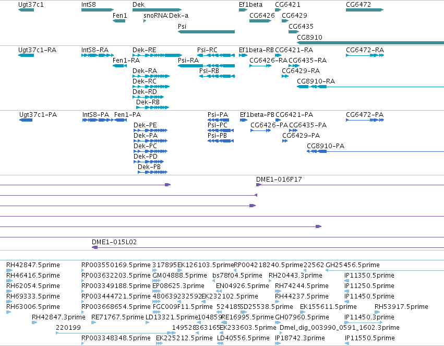Viewport: 444px width, 346px height.
Task: Click the snoRNA:Dek-a label
Action: 166,16
